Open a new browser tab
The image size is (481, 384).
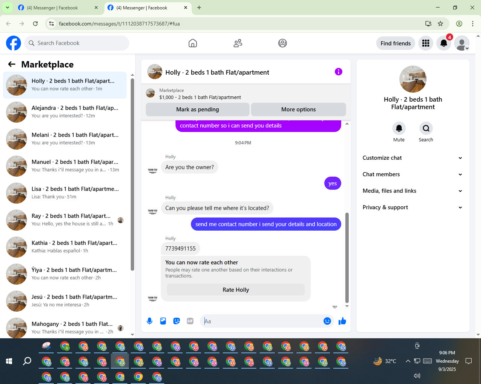(199, 7)
